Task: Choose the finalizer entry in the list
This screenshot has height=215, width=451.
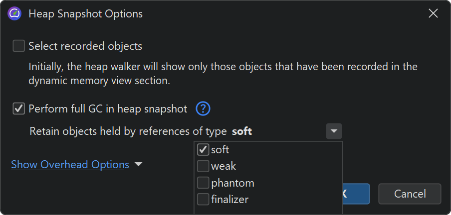Action: [x=229, y=200]
